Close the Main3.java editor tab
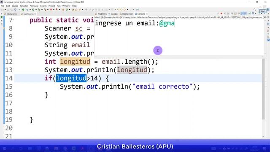 point(35,14)
